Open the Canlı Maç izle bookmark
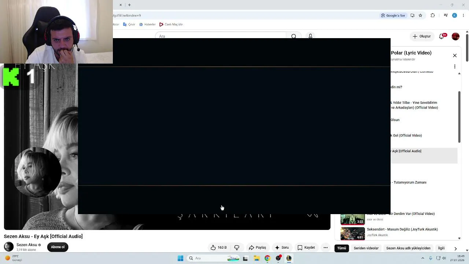Image resolution: width=469 pixels, height=264 pixels. tap(171, 24)
